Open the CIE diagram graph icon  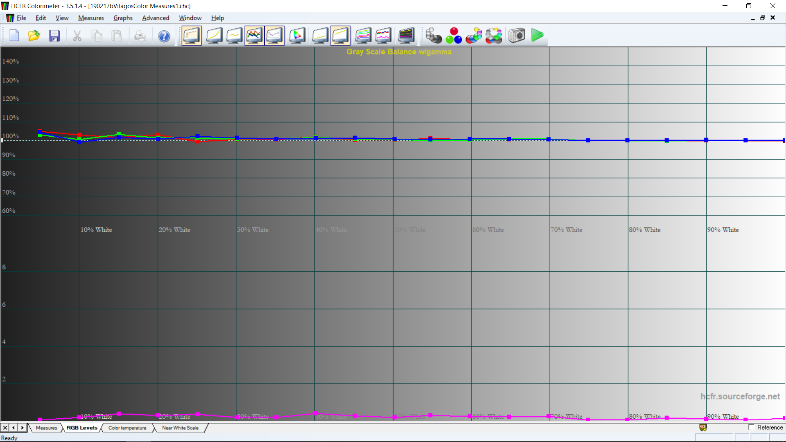[297, 36]
